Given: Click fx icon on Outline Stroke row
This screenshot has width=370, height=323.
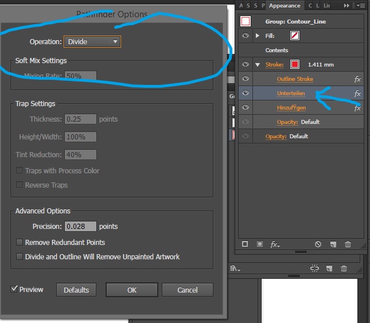Looking at the screenshot, I should click(357, 79).
